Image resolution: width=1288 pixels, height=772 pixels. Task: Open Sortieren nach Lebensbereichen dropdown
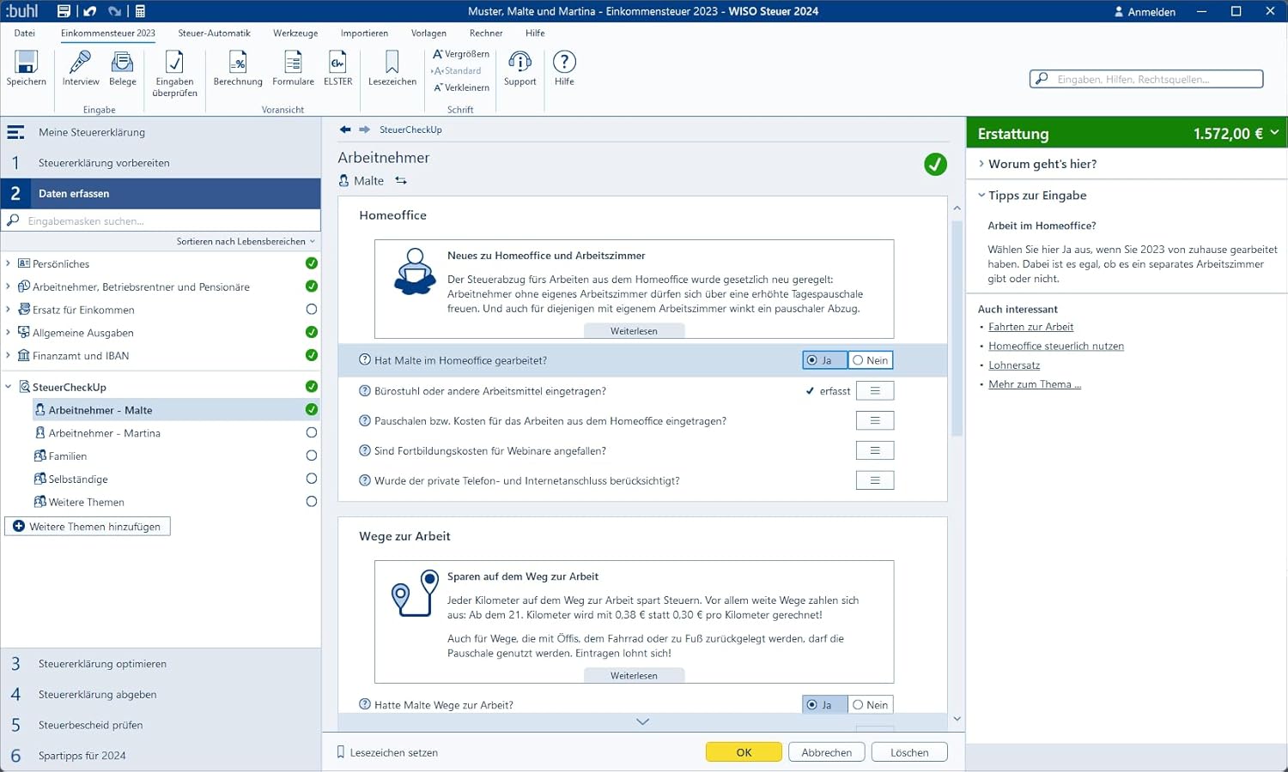(246, 242)
